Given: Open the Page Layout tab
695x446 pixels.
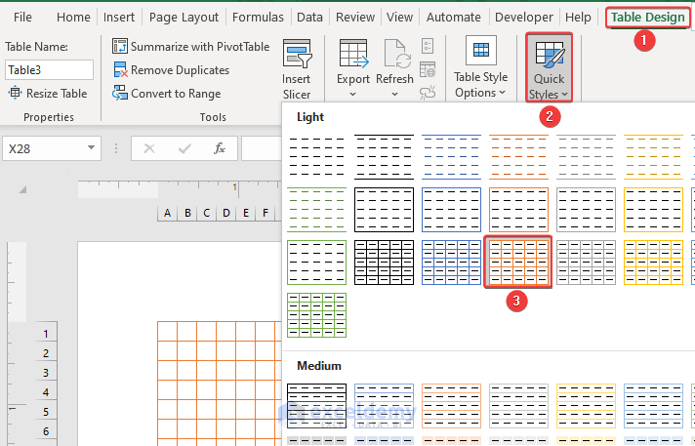Looking at the screenshot, I should pyautogui.click(x=184, y=18).
